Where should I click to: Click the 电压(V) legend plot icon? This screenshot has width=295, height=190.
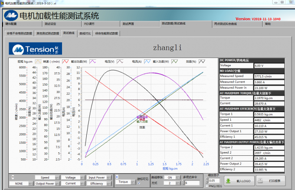pos(119,61)
